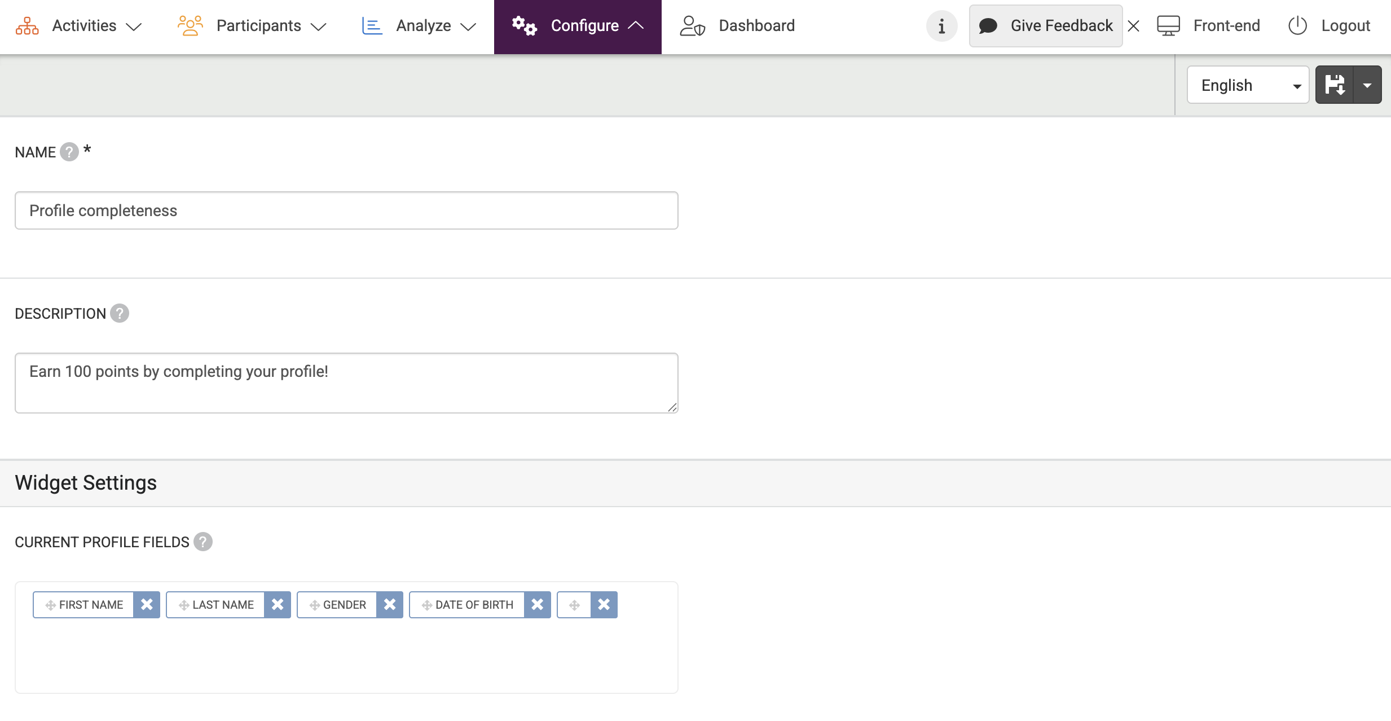
Task: Remove the GENDER field tag
Action: [x=390, y=605]
